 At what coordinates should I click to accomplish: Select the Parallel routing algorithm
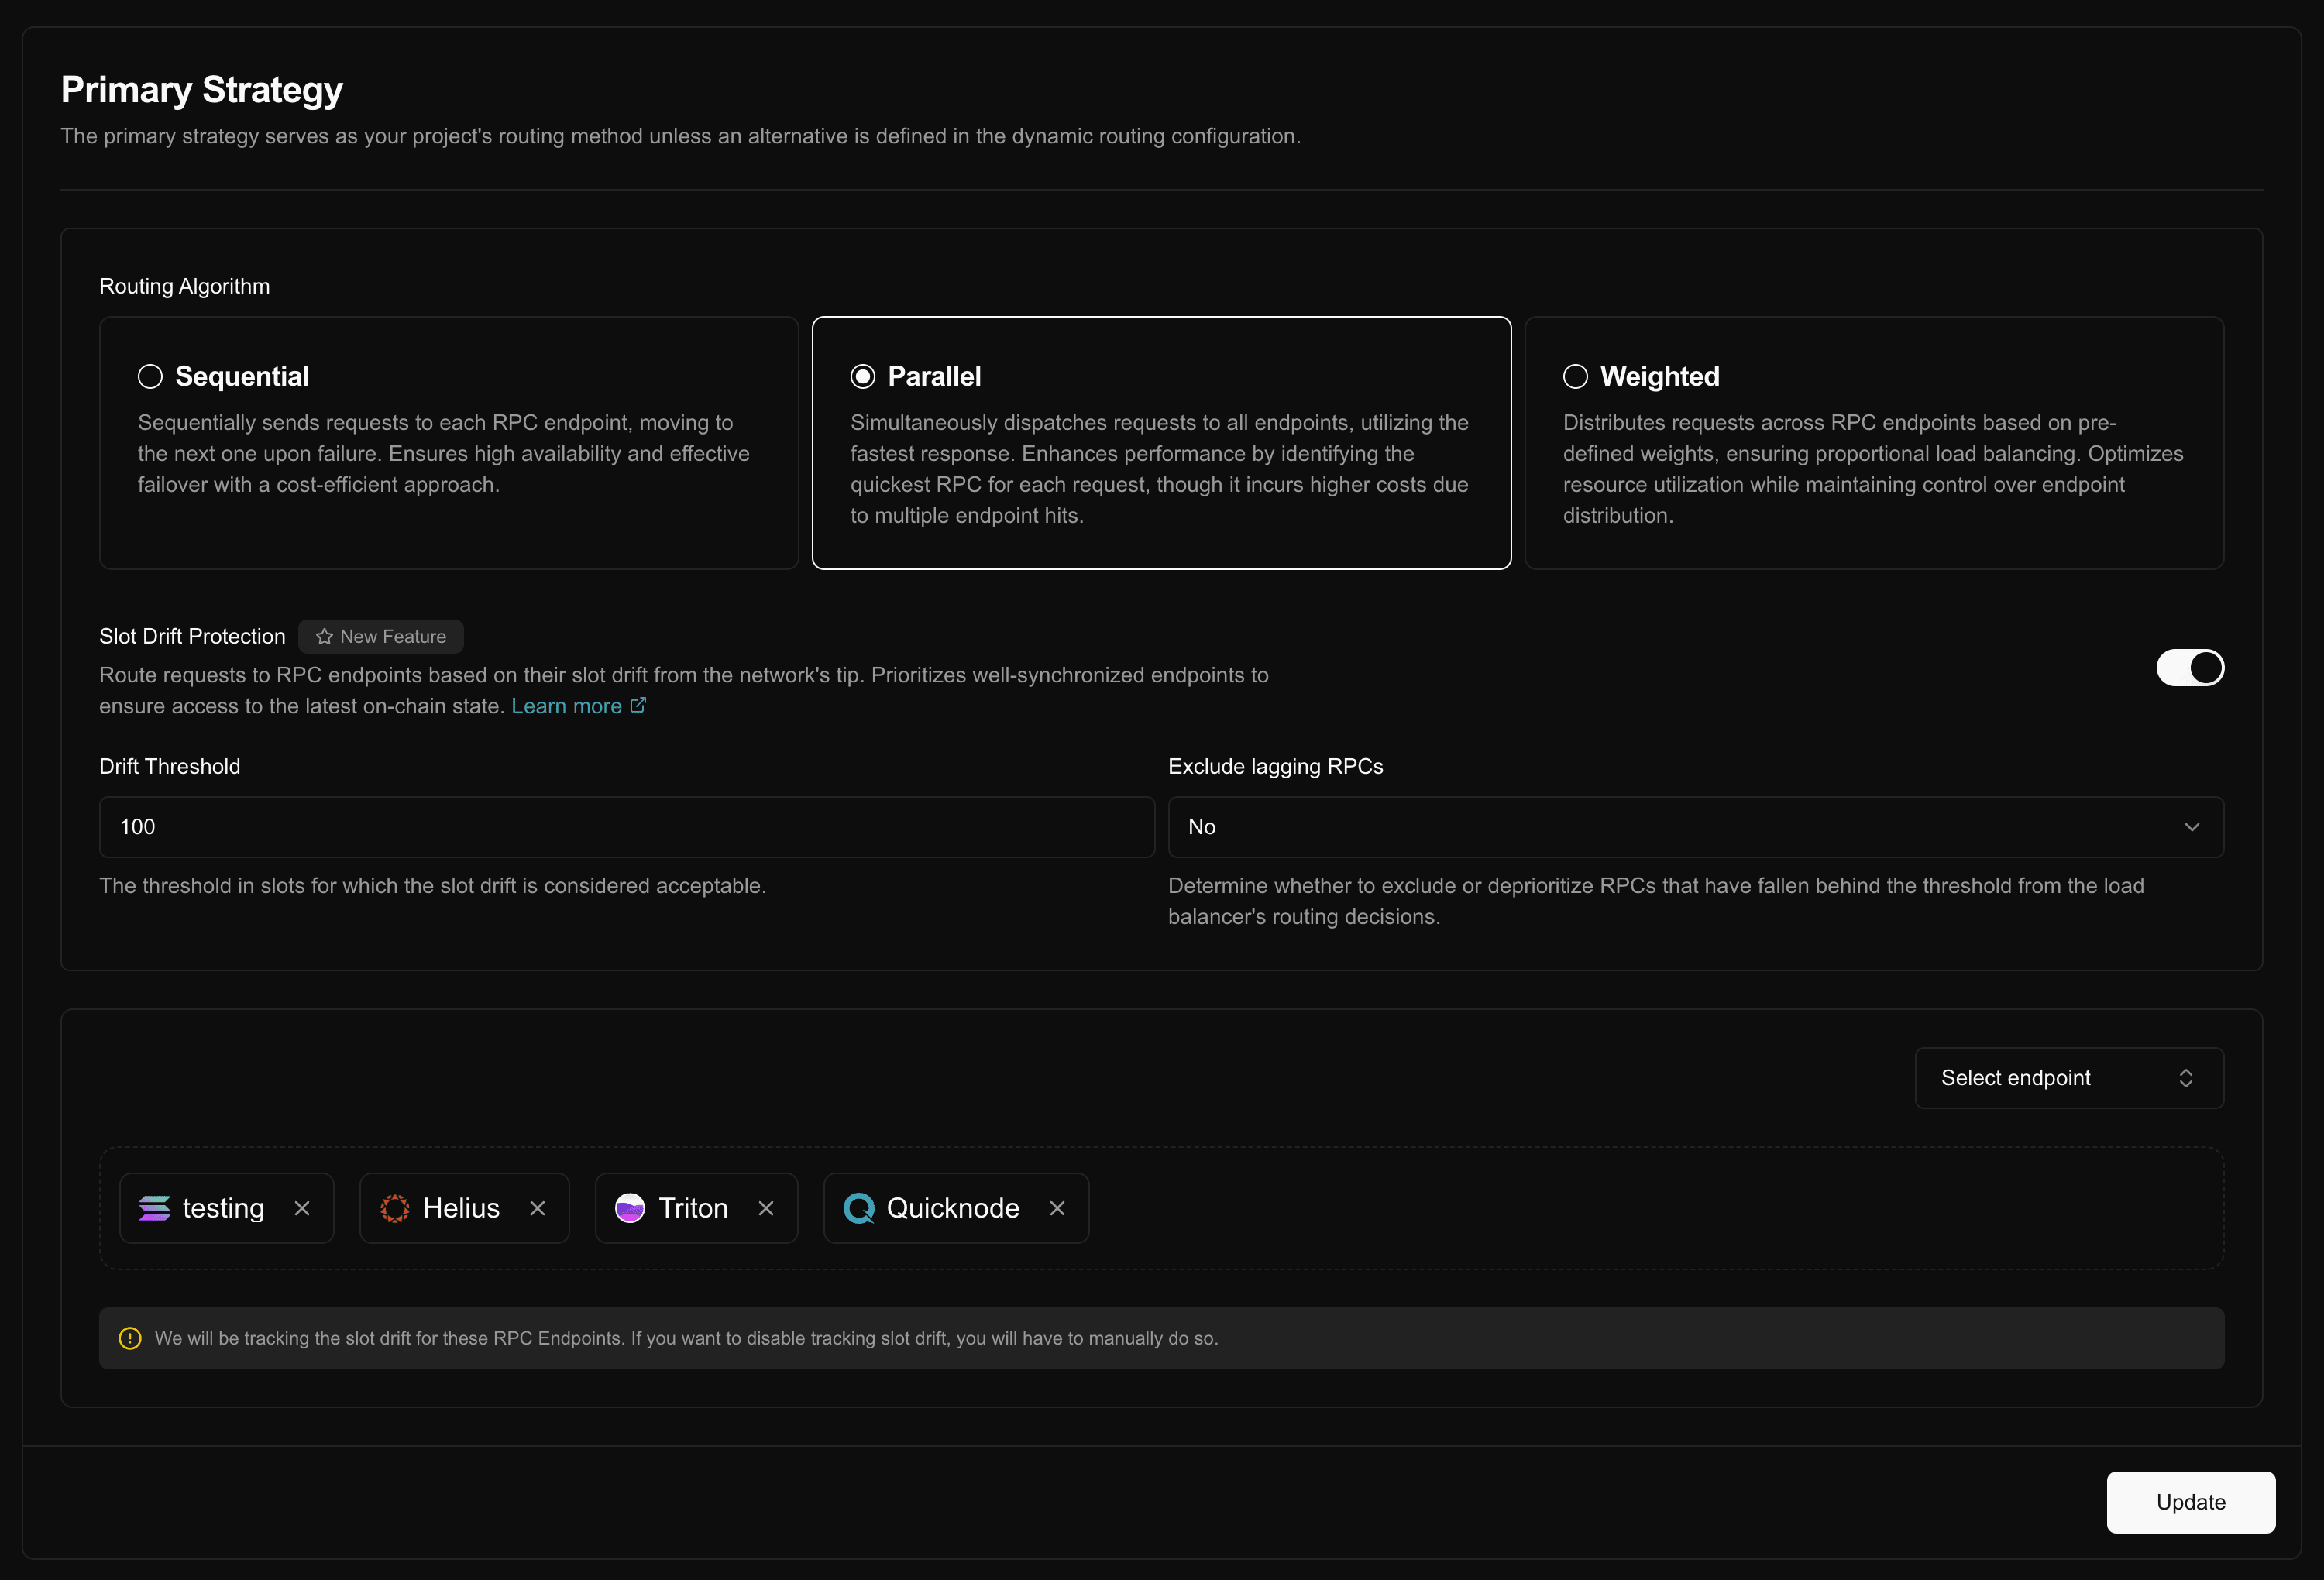point(863,376)
